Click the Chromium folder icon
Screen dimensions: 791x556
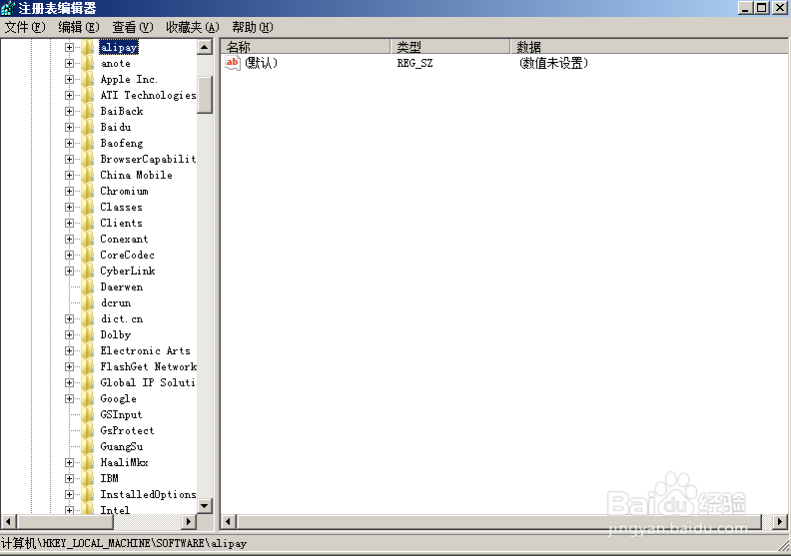[88, 191]
